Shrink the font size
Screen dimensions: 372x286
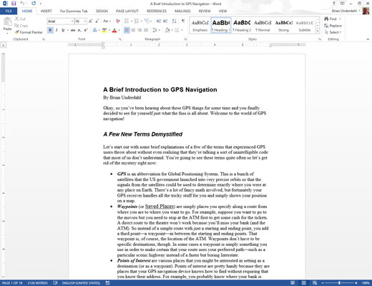tap(97, 21)
